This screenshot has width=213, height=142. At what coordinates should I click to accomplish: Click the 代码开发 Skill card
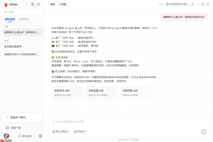click(x=136, y=93)
